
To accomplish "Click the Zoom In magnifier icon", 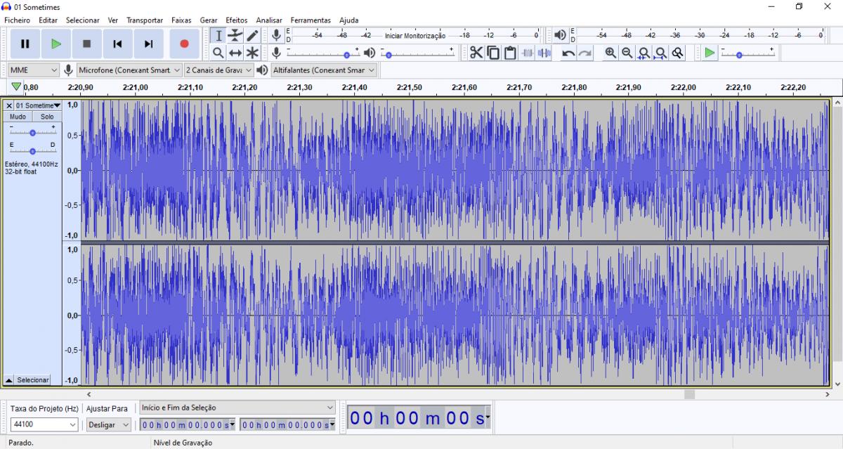I will [610, 53].
